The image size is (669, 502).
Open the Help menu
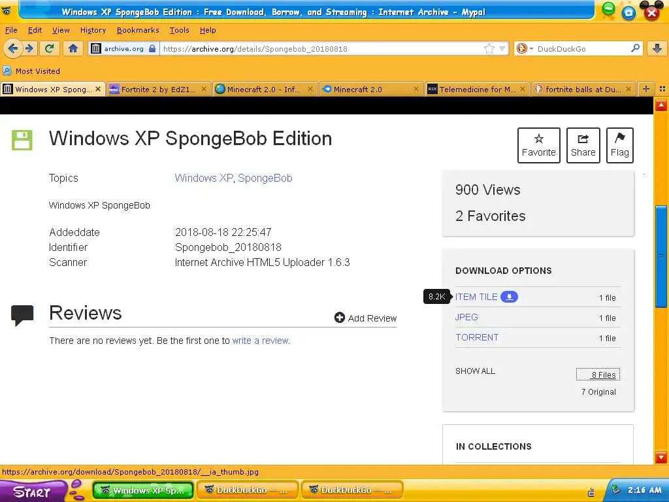click(208, 30)
